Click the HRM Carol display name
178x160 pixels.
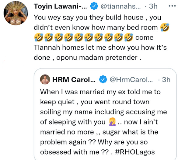coord(74,80)
